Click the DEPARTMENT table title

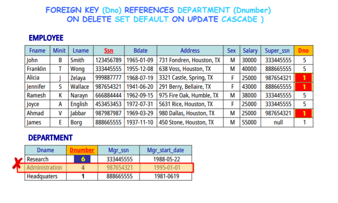pyautogui.click(x=50, y=138)
